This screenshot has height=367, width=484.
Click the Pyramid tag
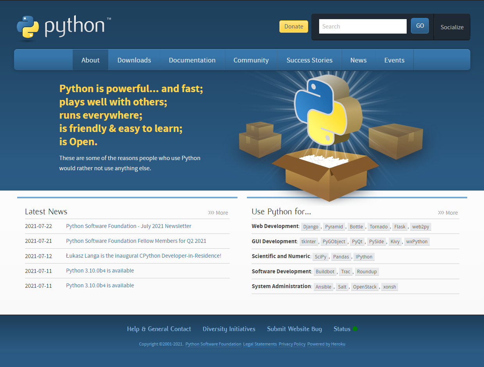tap(334, 226)
